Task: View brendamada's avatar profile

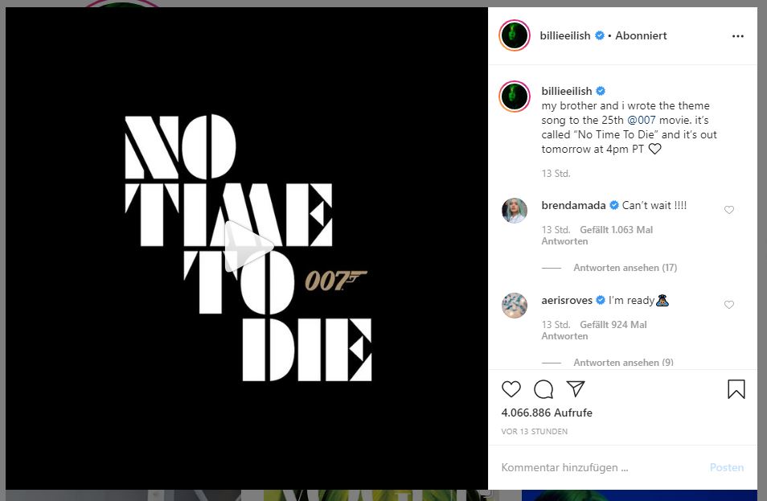Action: point(515,211)
